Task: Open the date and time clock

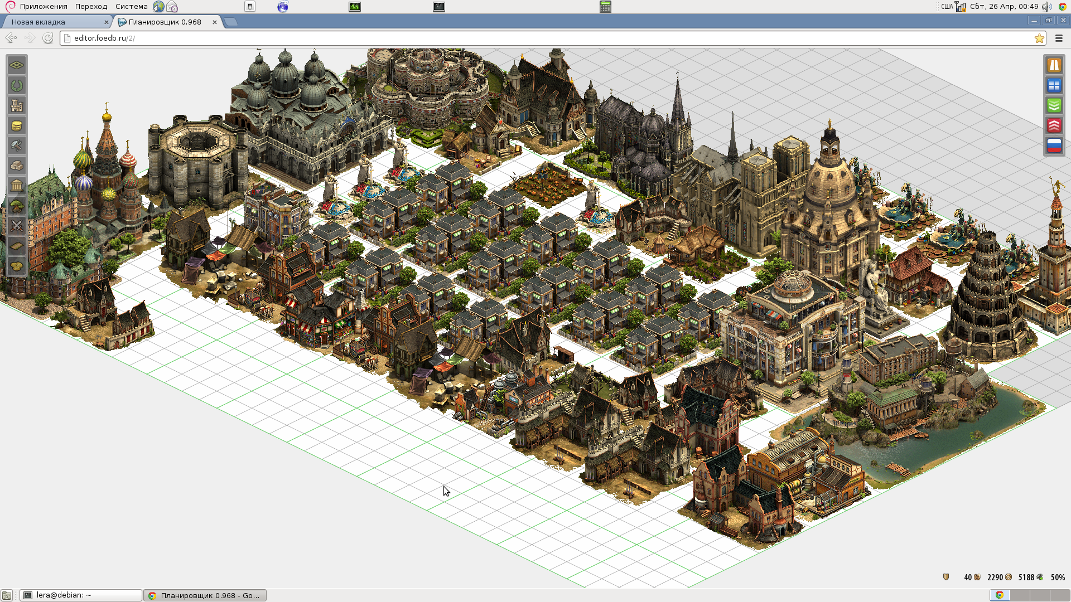Action: (1004, 7)
